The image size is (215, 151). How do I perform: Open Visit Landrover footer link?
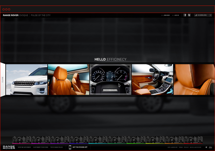pyautogui.click(x=172, y=147)
